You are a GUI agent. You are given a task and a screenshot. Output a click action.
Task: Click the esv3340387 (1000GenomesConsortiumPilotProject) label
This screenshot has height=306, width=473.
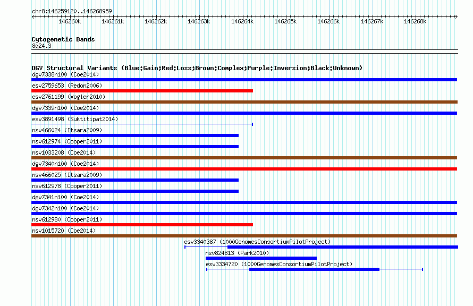pos(257,242)
